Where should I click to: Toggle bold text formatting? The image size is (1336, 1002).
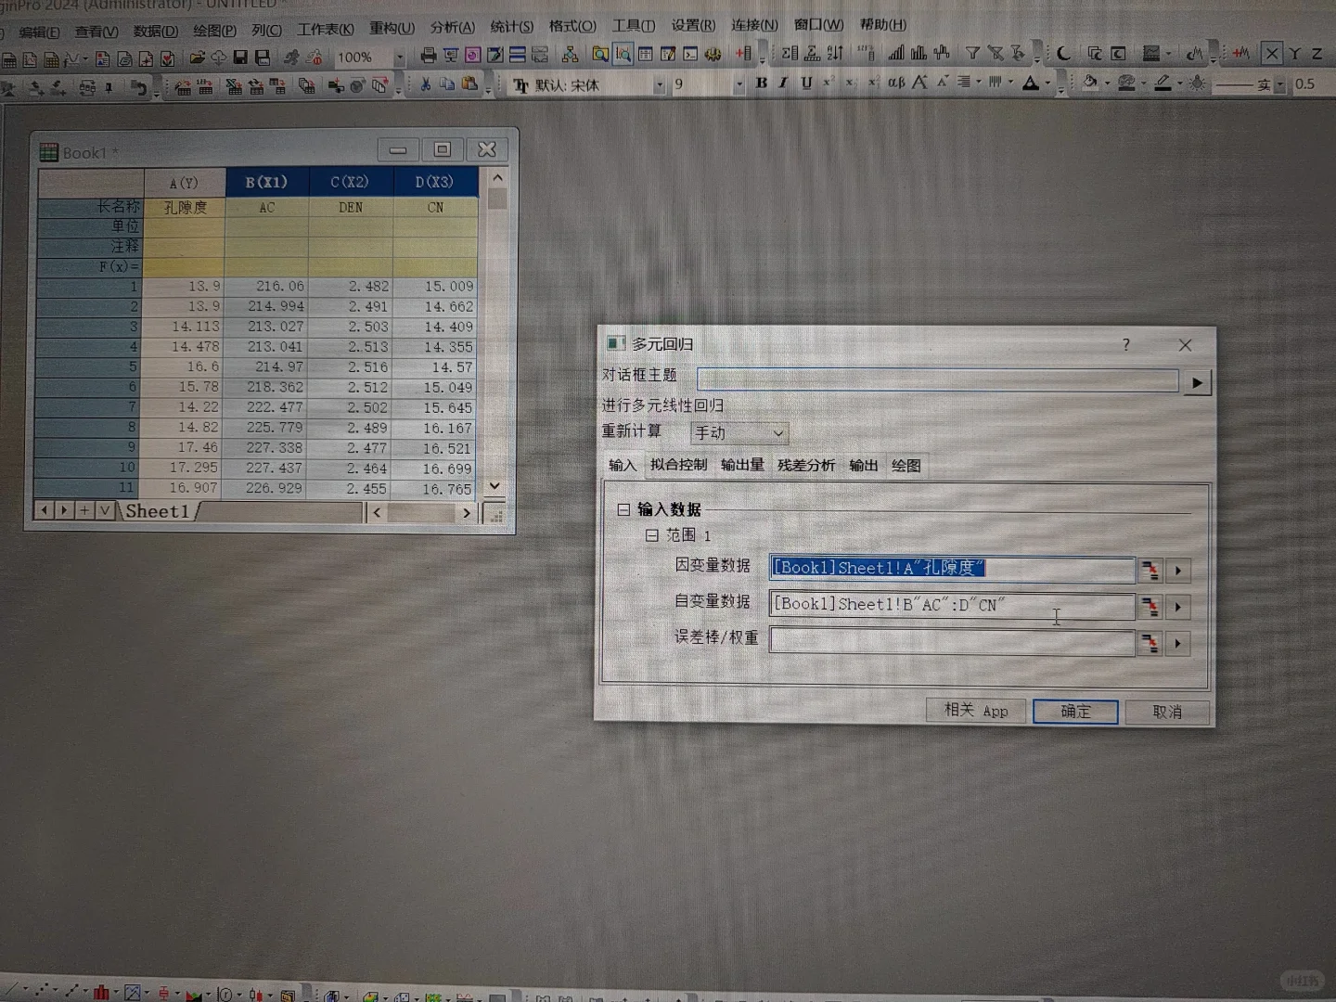761,83
